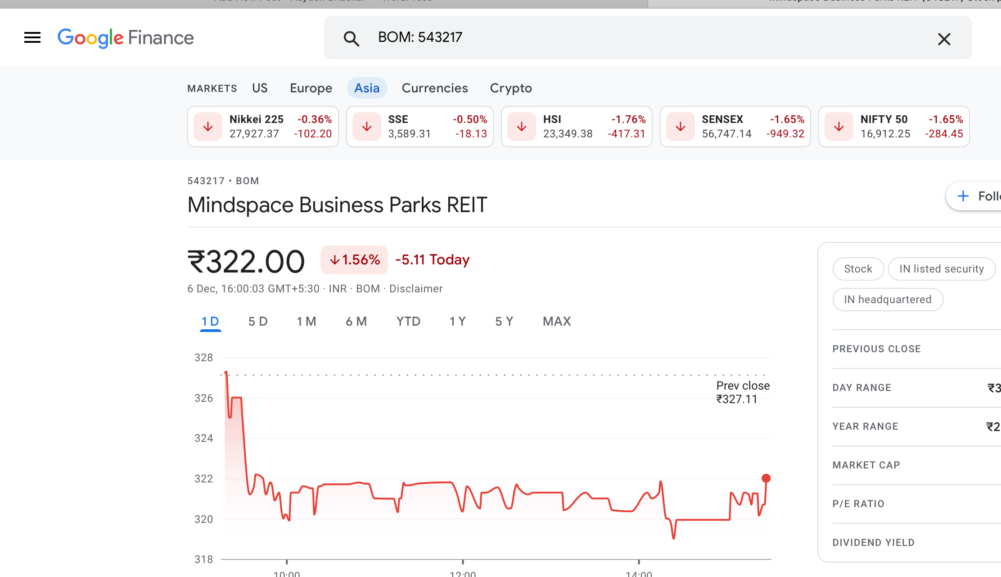Select the MAX chart range
Viewport: 1001px width, 577px height.
click(557, 322)
